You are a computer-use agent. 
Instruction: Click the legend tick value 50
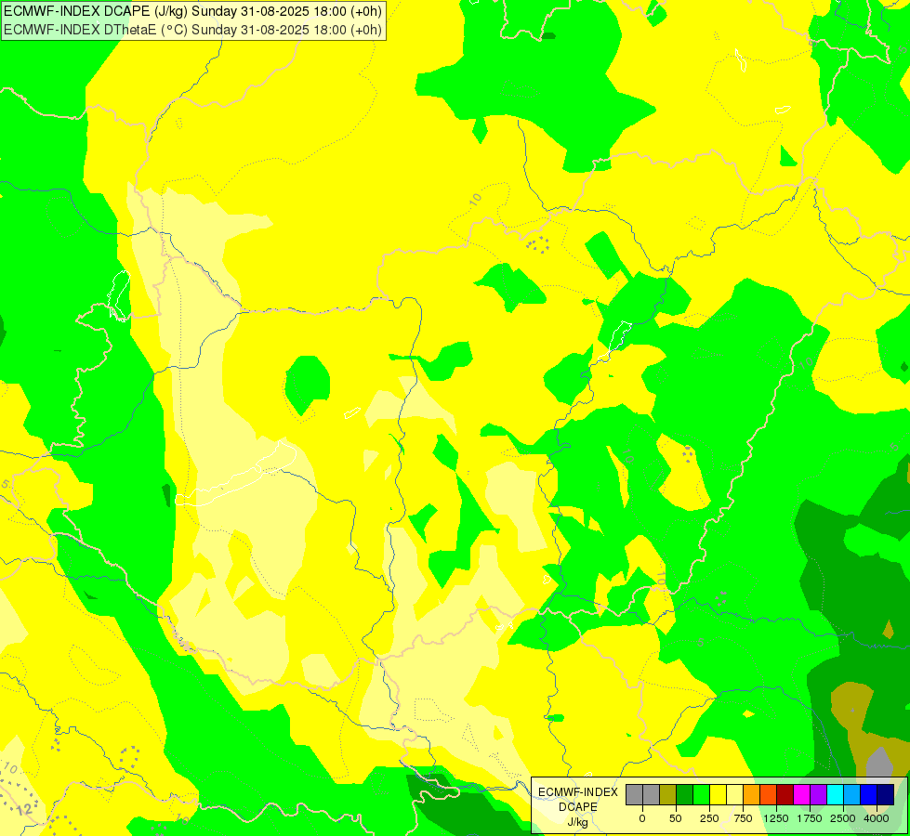tap(675, 818)
